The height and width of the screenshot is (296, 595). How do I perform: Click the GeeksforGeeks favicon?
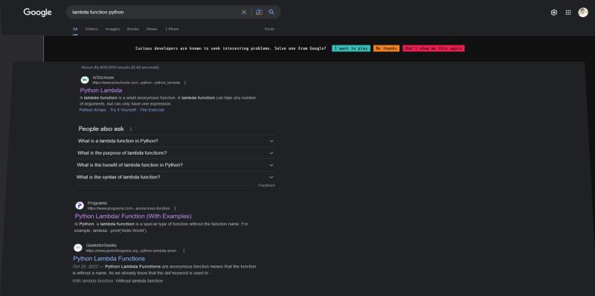point(78,248)
